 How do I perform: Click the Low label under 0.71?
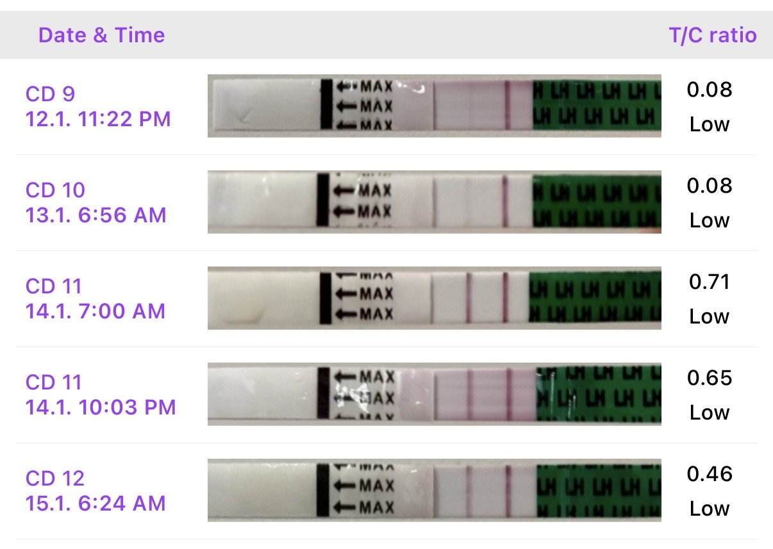pos(709,316)
